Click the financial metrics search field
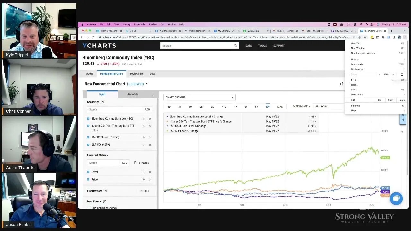 [x=103, y=163]
